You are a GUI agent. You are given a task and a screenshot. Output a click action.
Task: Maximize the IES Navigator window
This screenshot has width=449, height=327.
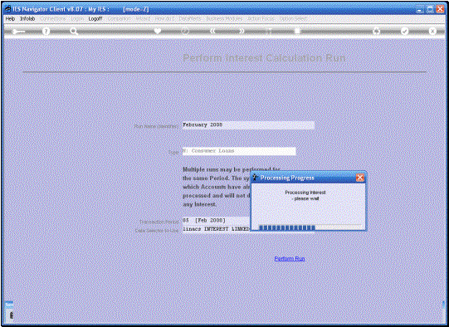click(x=430, y=9)
